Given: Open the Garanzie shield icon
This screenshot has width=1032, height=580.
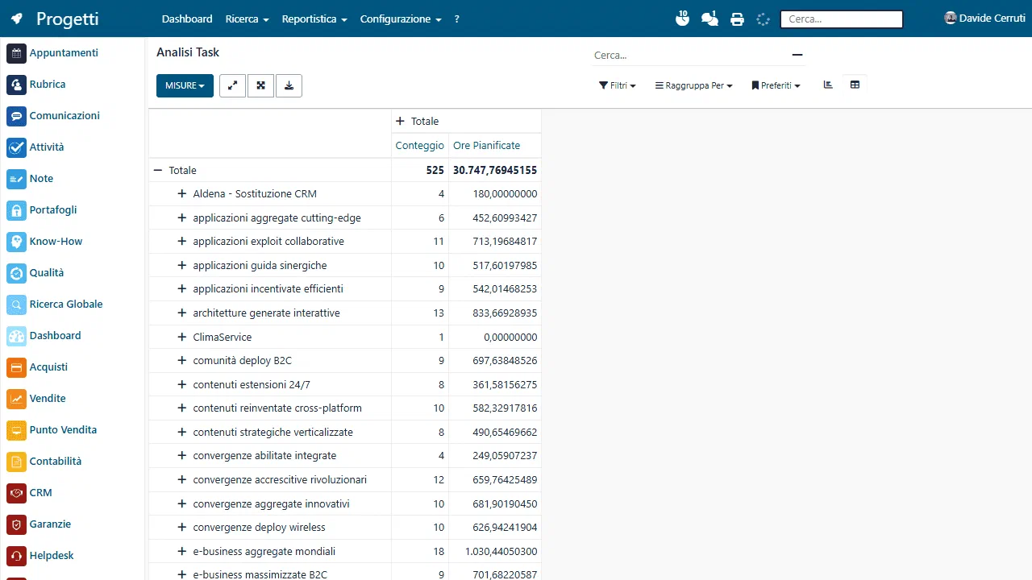Looking at the screenshot, I should coord(17,524).
